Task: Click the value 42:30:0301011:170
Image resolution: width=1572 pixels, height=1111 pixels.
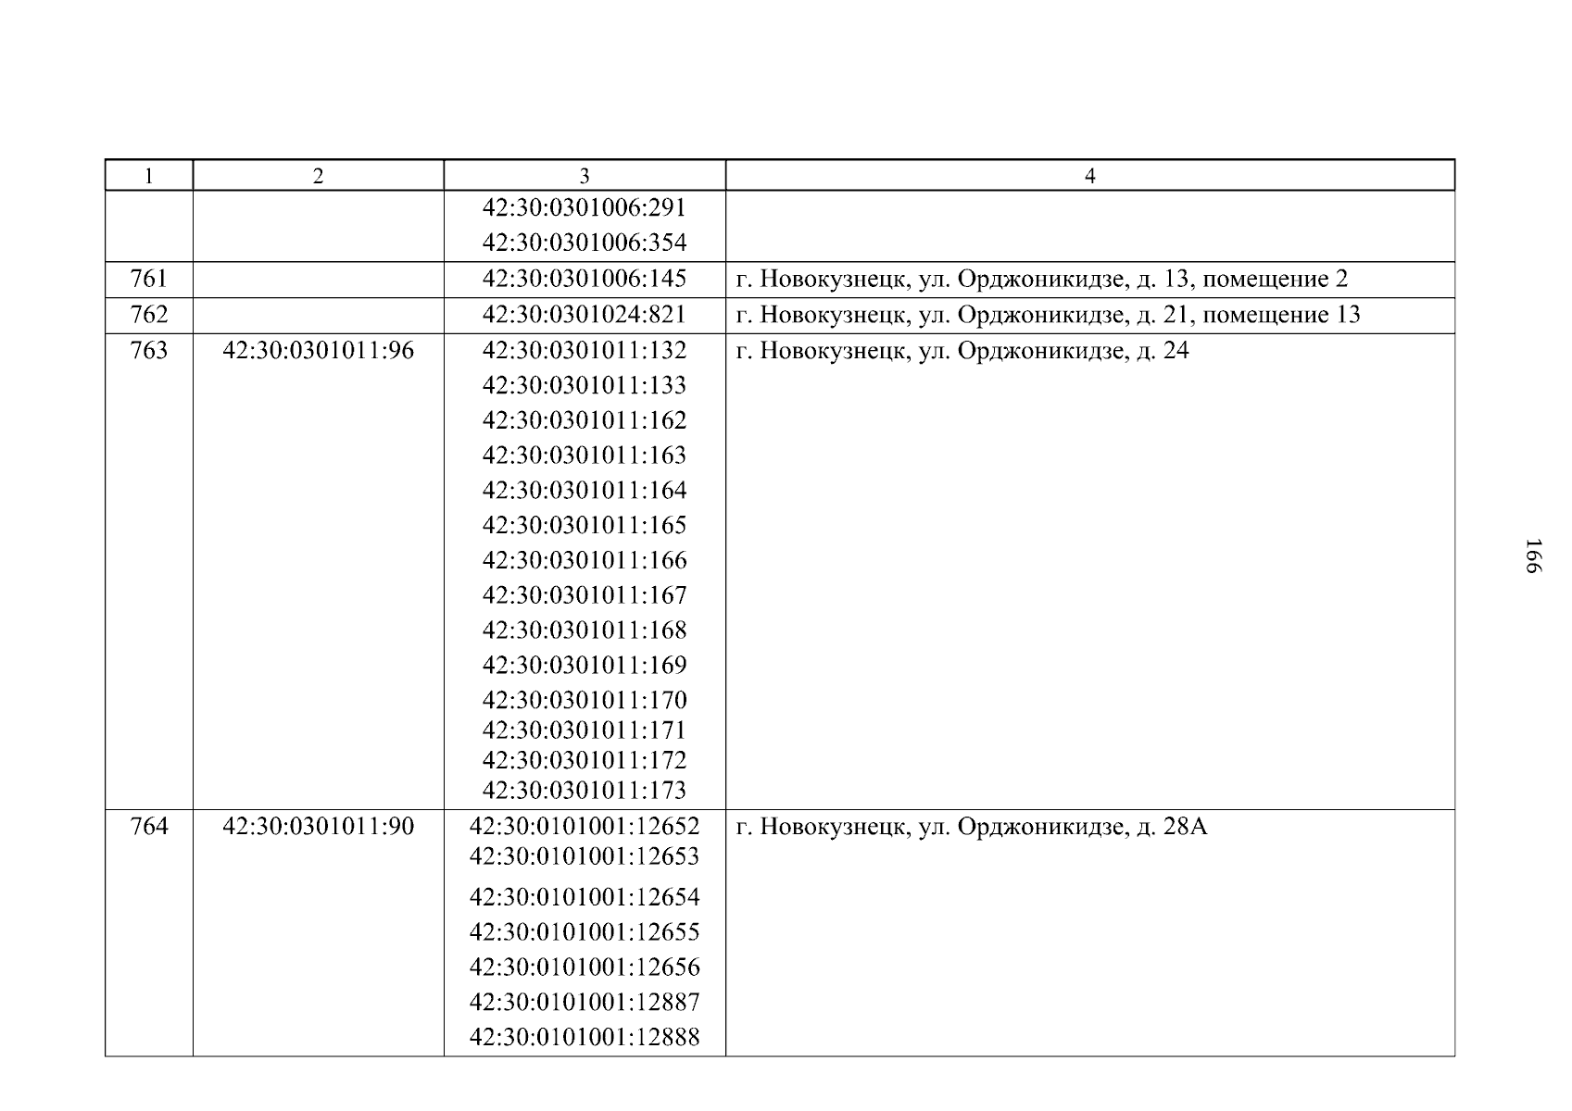Action: pos(585,700)
